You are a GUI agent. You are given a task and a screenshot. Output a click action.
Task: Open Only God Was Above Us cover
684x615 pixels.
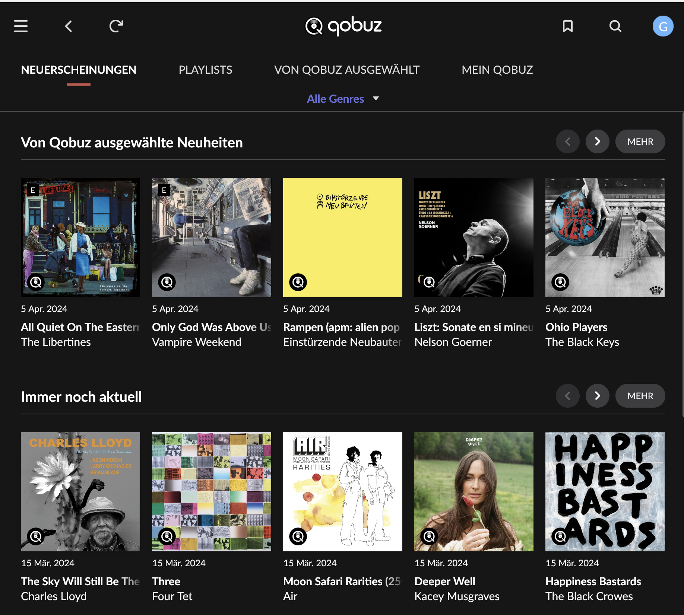click(212, 238)
